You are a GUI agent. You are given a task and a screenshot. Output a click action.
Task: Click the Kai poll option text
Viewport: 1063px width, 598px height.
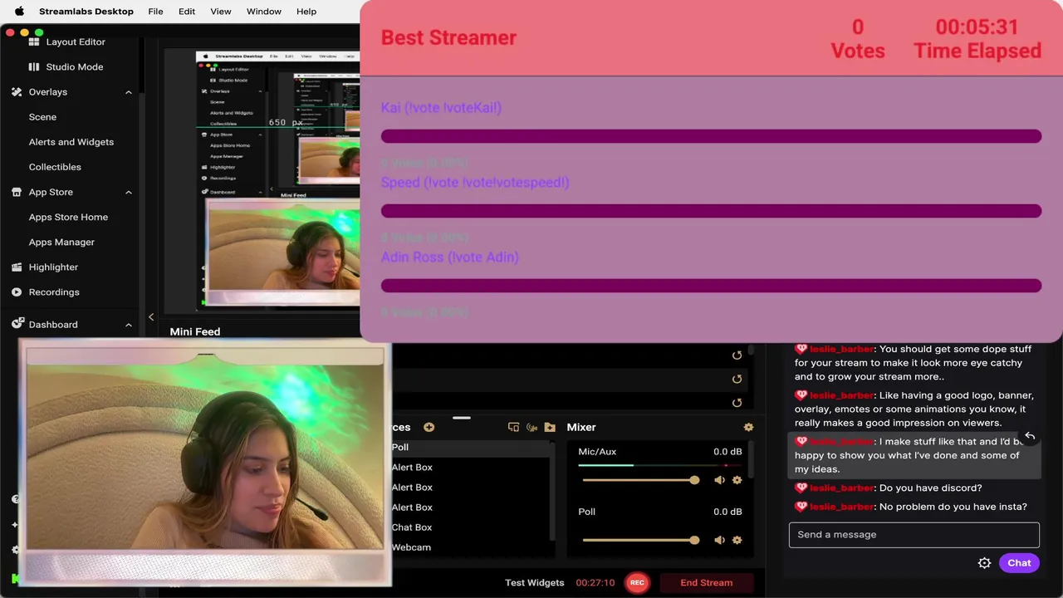pyautogui.click(x=441, y=108)
